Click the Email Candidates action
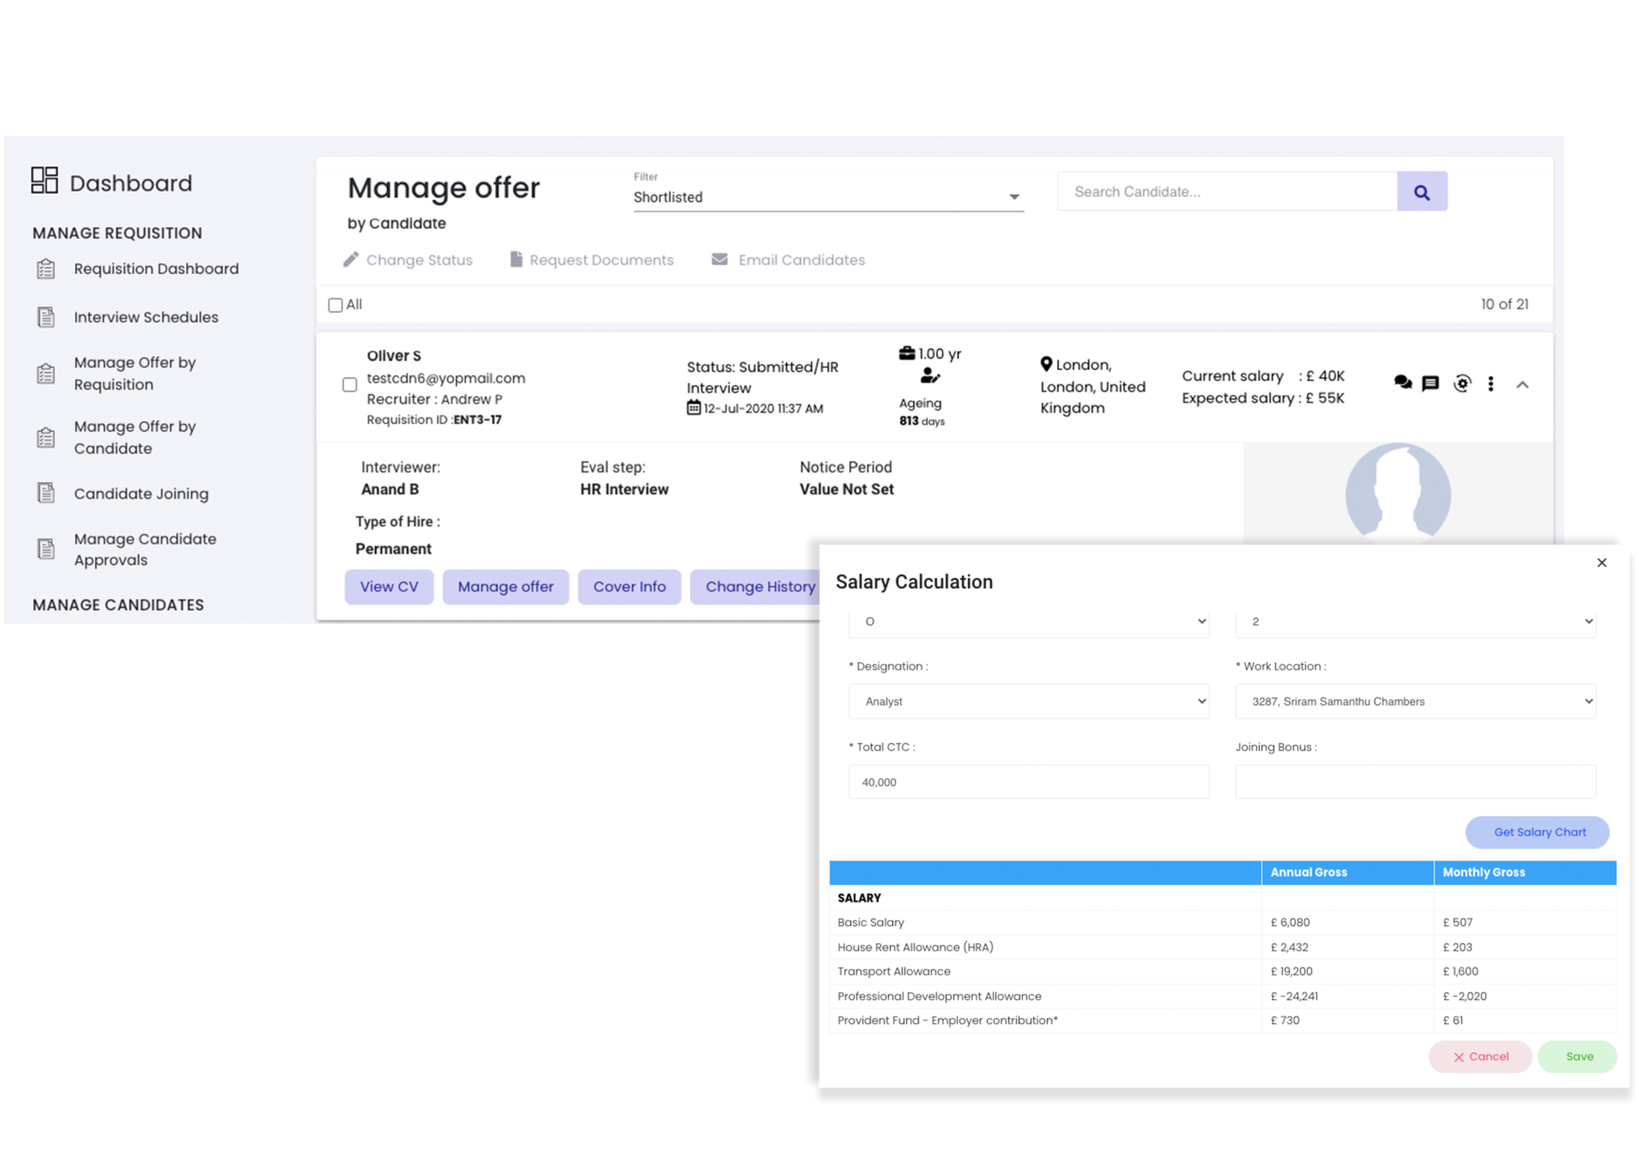Viewport: 1639px width, 1158px height. click(788, 260)
